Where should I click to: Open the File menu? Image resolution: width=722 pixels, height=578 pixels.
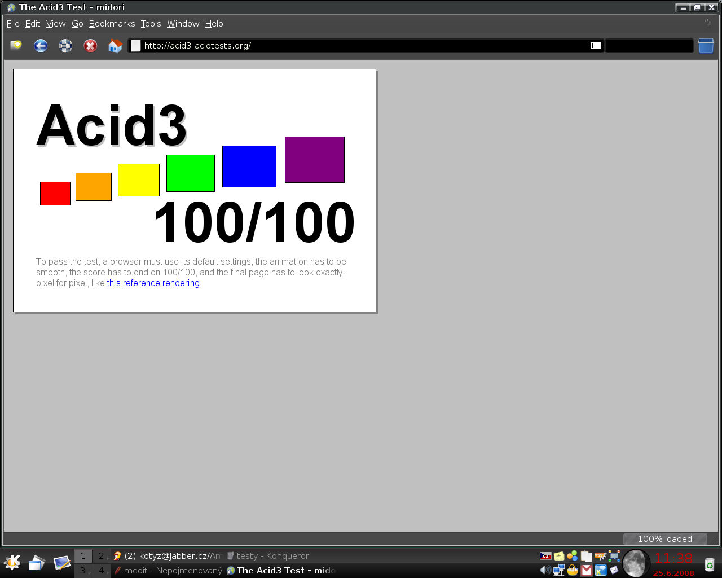tap(13, 24)
